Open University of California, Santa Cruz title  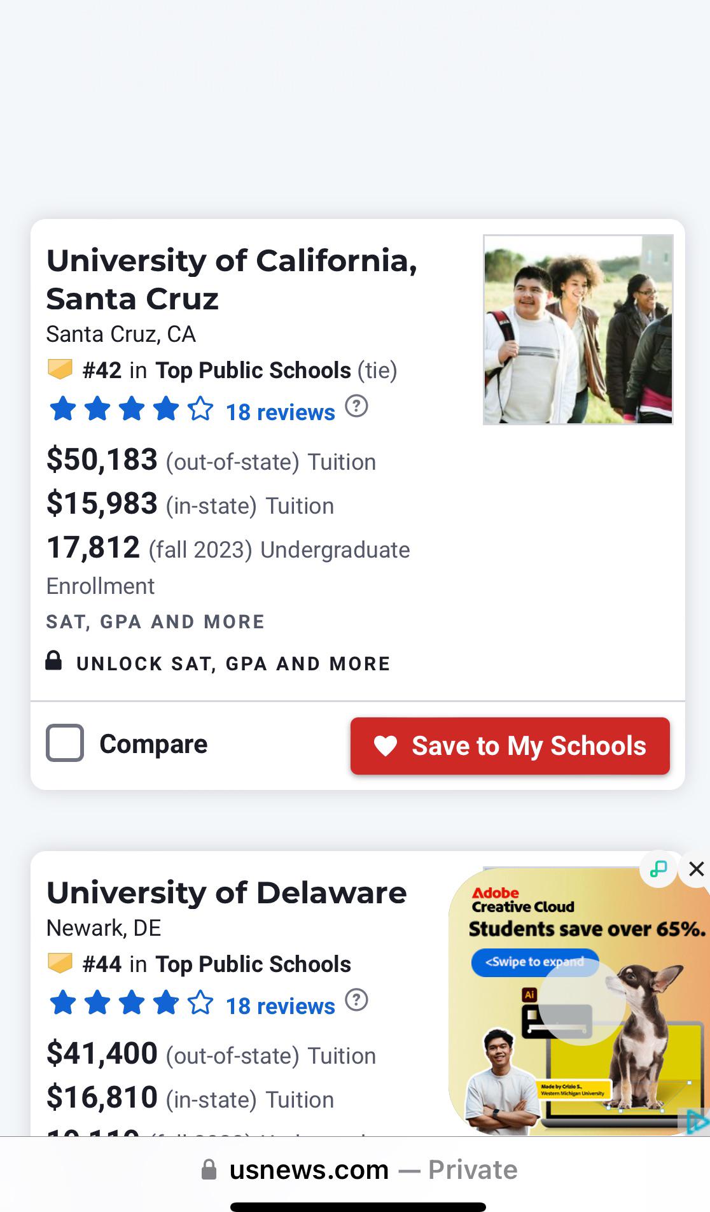(232, 279)
